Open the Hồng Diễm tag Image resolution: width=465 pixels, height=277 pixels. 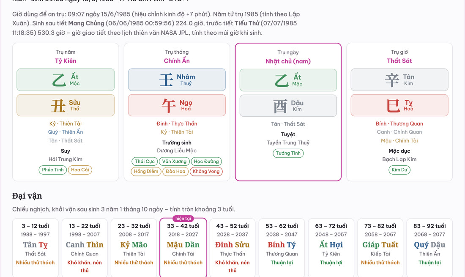coord(146,171)
